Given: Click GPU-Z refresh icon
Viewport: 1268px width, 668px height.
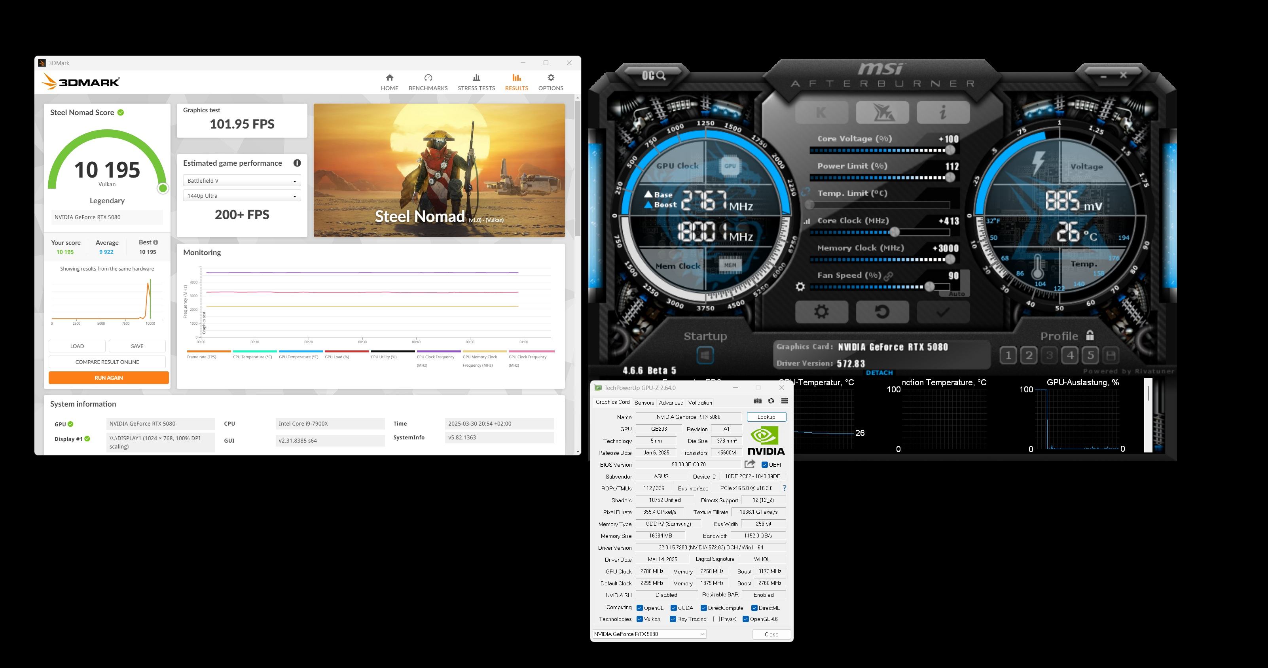Looking at the screenshot, I should tap(771, 401).
